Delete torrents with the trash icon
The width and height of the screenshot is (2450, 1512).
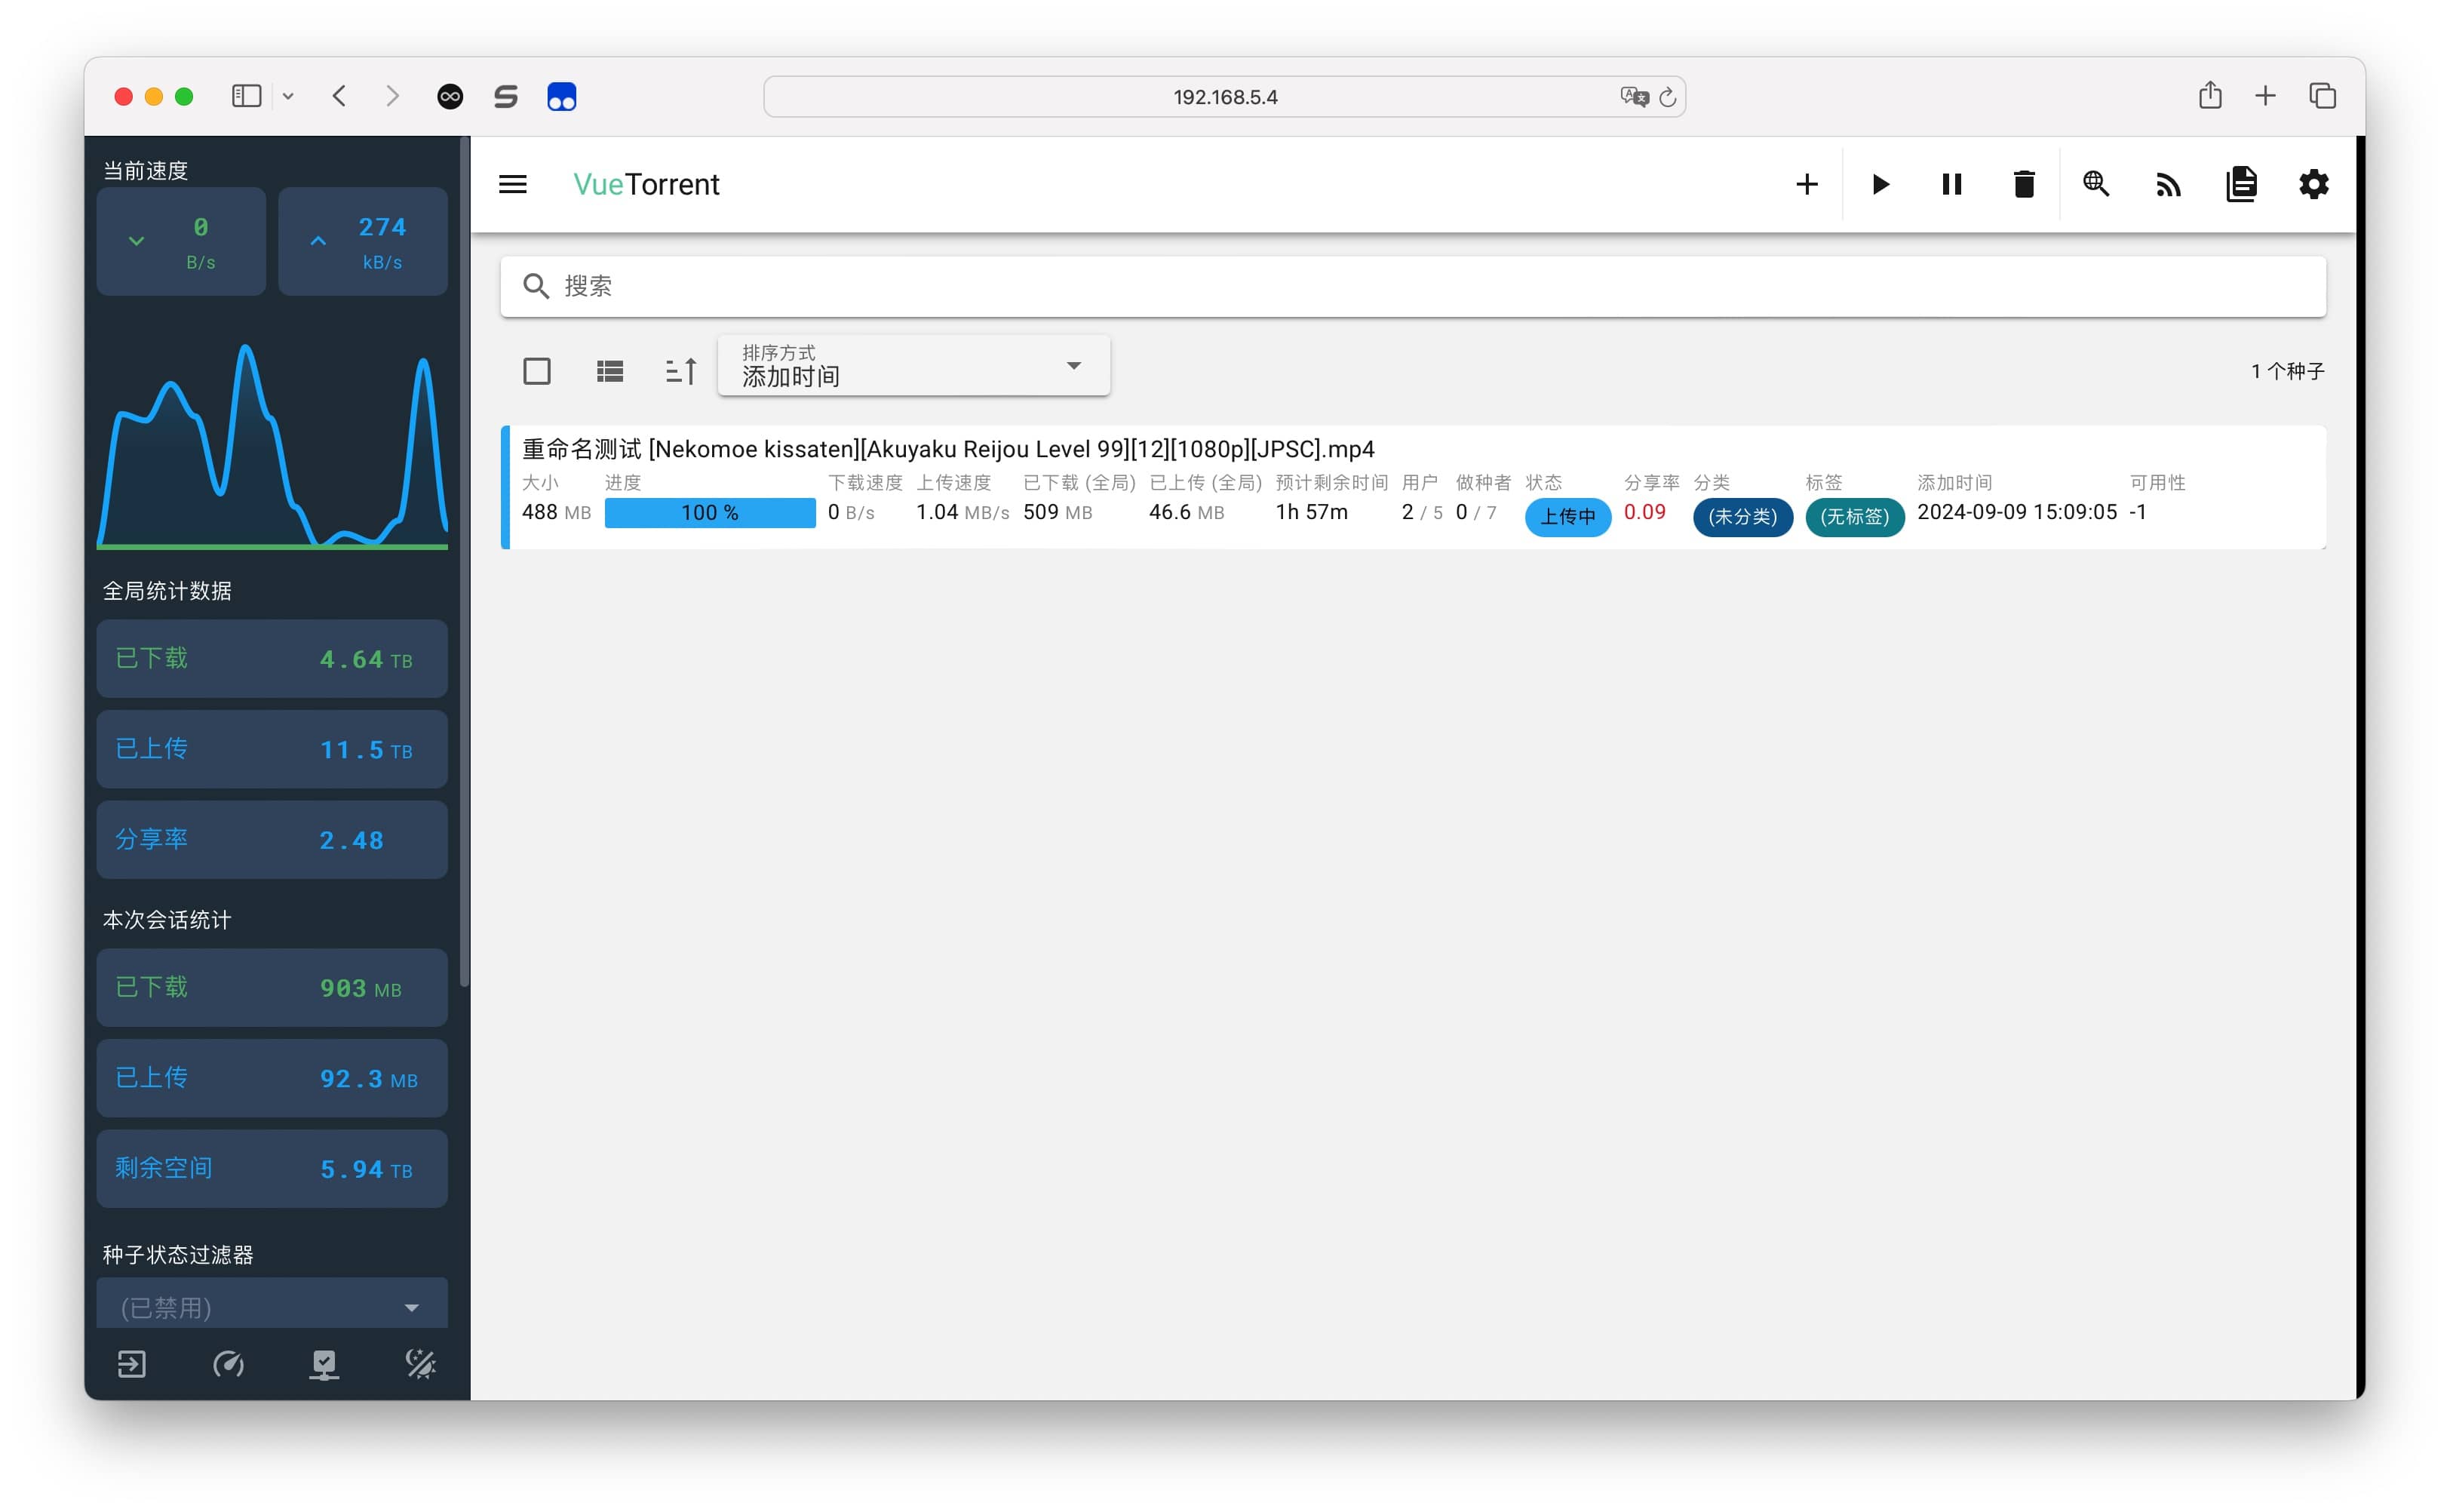[2023, 184]
